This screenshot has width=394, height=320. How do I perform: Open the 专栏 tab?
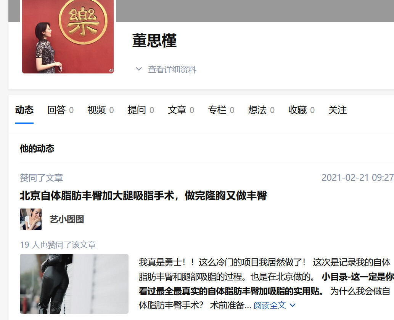(221, 110)
